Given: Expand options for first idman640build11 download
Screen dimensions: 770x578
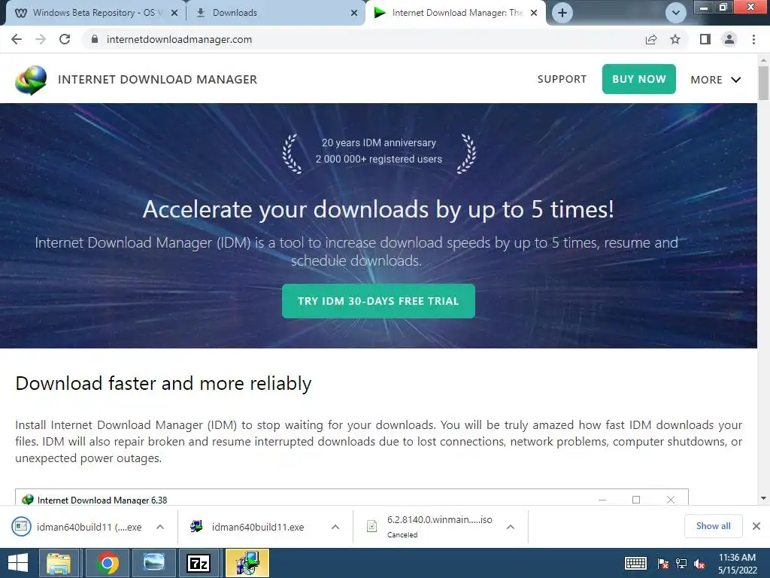Looking at the screenshot, I should pos(160,527).
